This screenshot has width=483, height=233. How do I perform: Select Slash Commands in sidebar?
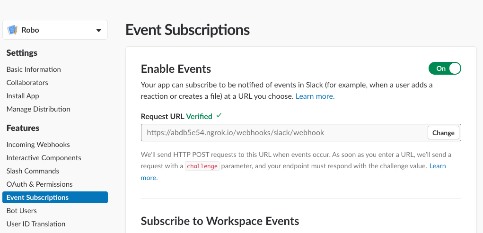33,171
